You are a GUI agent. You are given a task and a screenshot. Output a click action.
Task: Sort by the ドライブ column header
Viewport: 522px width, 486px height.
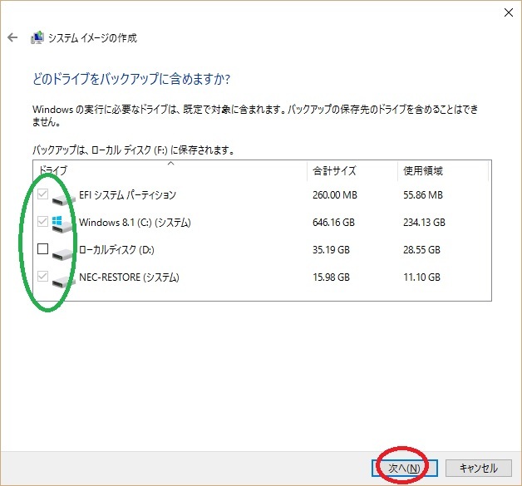click(x=170, y=171)
